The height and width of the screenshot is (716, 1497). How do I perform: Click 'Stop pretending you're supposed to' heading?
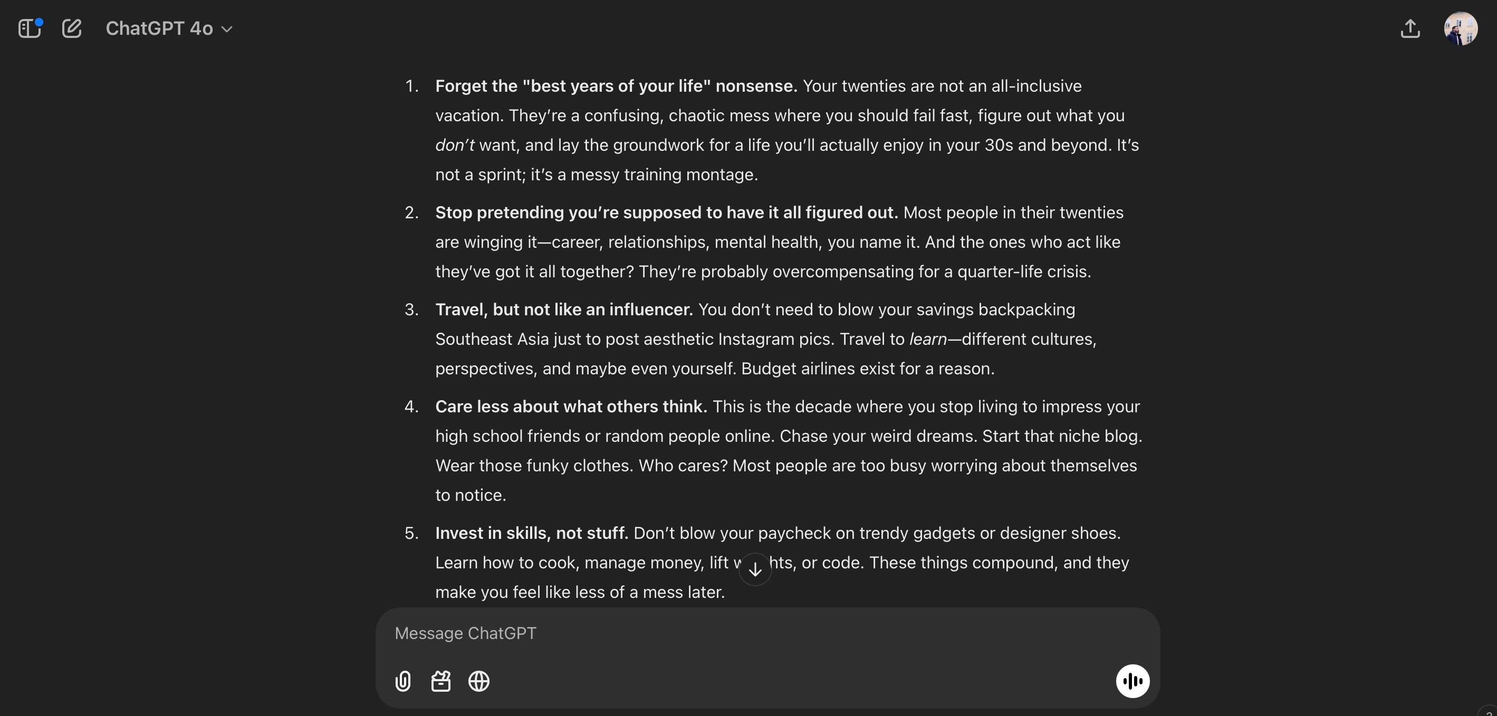(x=666, y=212)
